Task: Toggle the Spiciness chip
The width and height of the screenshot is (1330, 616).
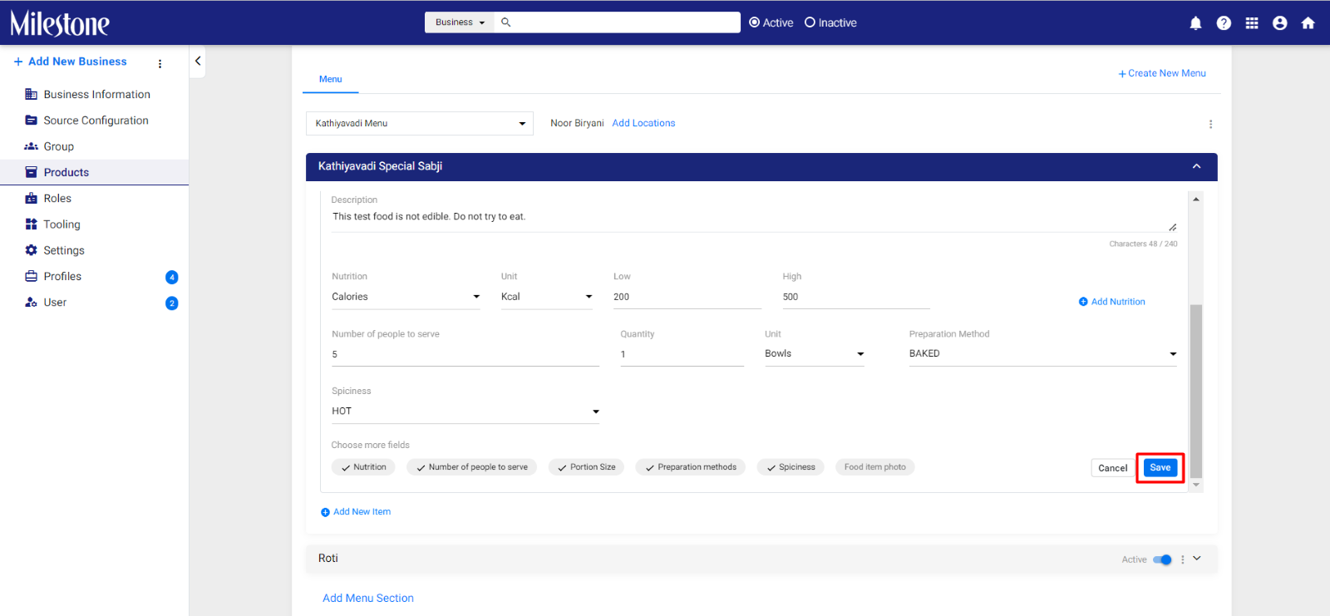Action: pos(791,467)
